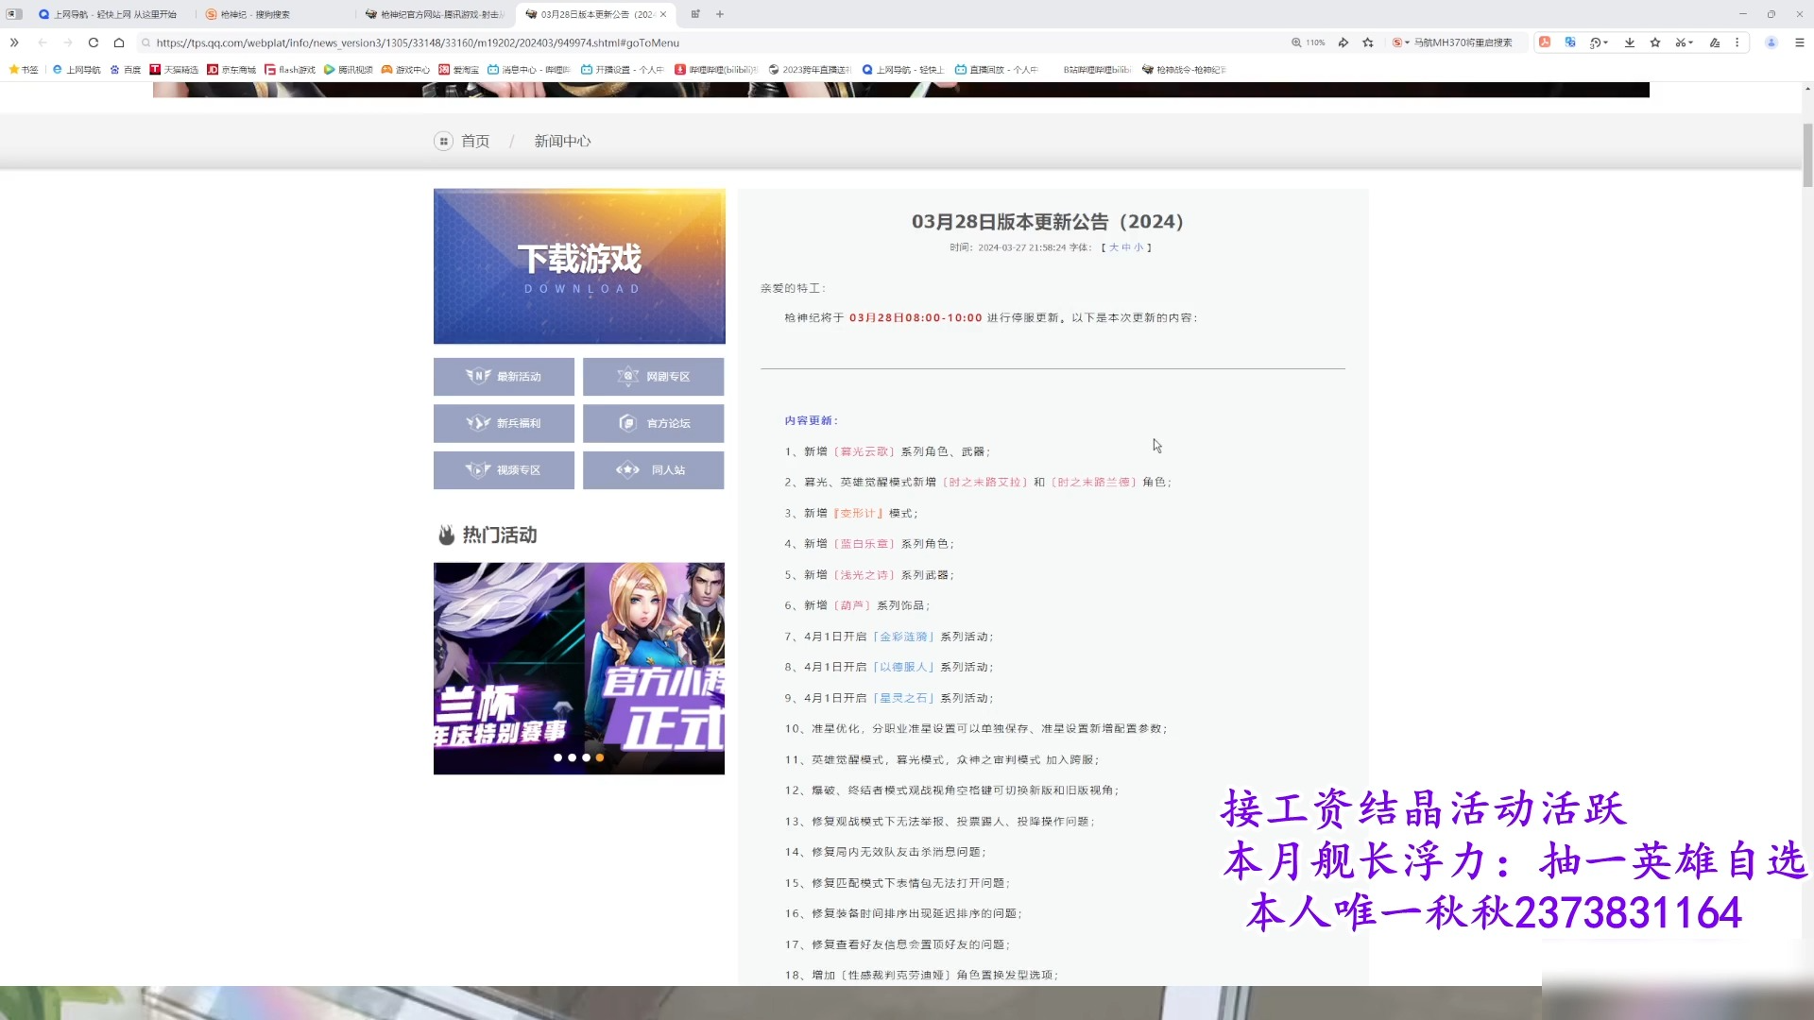The image size is (1814, 1020).
Task: Open the search engine selector dropdown
Action: pyautogui.click(x=1400, y=42)
